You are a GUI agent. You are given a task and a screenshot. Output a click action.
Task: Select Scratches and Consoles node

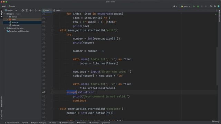coord(19,31)
